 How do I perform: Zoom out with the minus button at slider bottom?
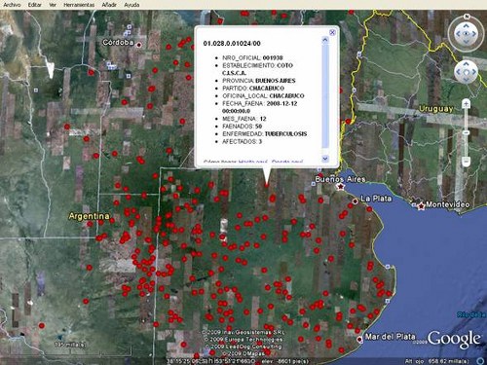click(467, 161)
